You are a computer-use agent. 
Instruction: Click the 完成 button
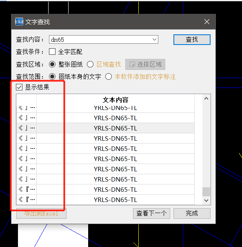coord(192,213)
